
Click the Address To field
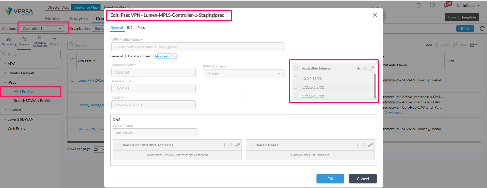pyautogui.click(x=153, y=89)
